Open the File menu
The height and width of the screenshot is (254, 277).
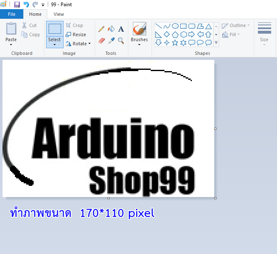click(x=12, y=14)
